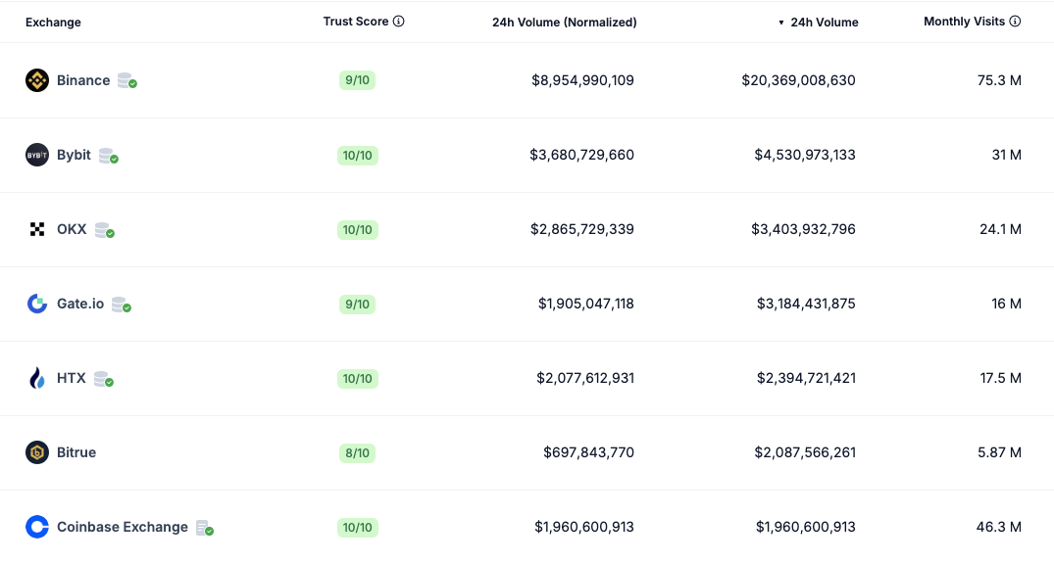Sort by 24h Volume column arrow
Viewport: 1054px width, 564px height.
point(781,23)
